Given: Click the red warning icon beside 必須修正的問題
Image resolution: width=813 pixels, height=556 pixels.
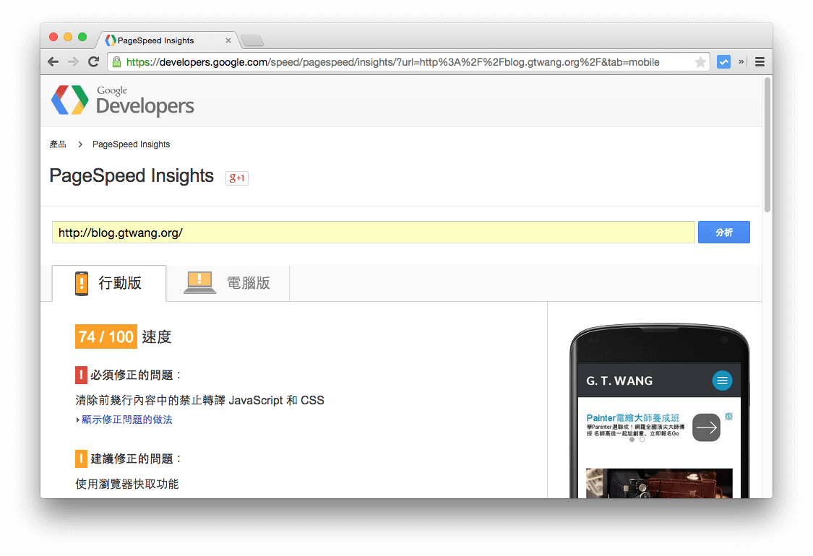Looking at the screenshot, I should point(81,375).
